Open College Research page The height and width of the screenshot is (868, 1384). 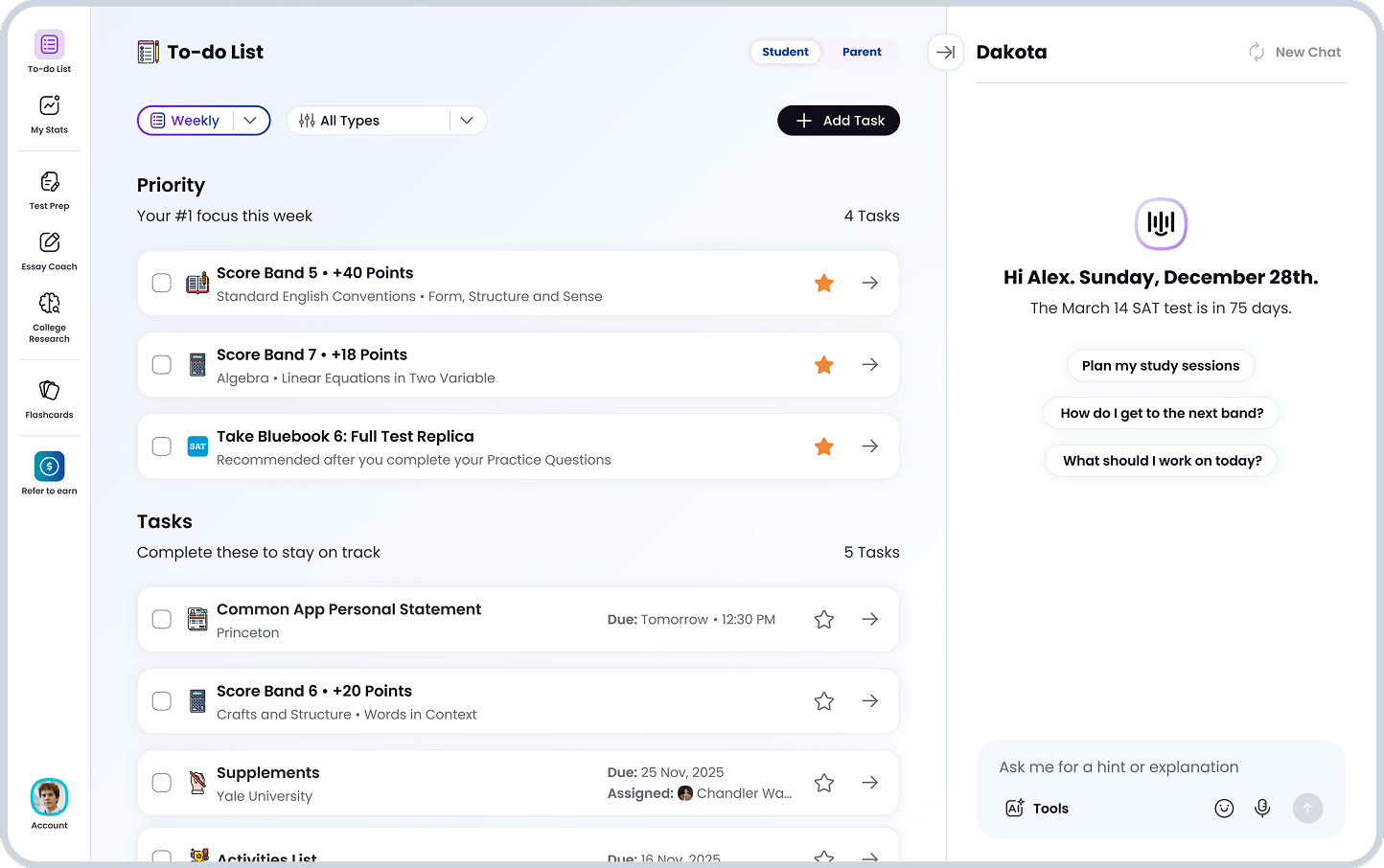(x=50, y=316)
